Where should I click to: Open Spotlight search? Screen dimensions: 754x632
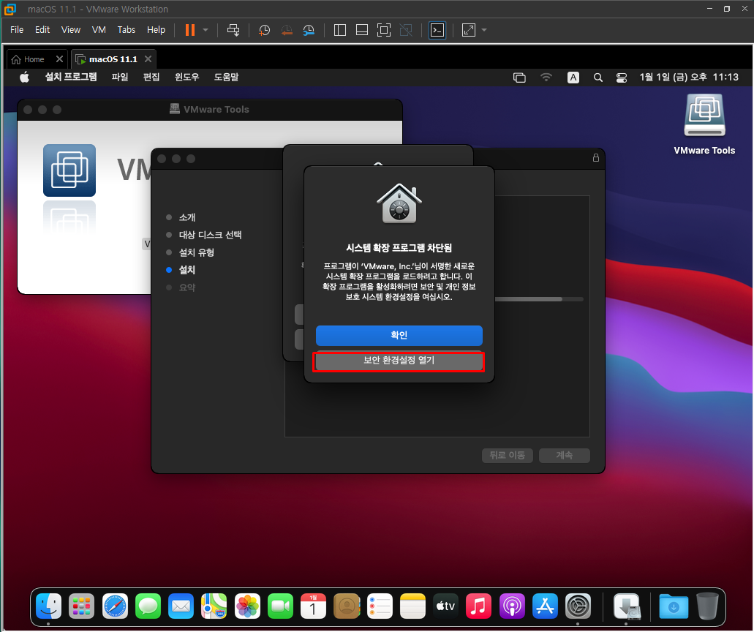point(597,78)
